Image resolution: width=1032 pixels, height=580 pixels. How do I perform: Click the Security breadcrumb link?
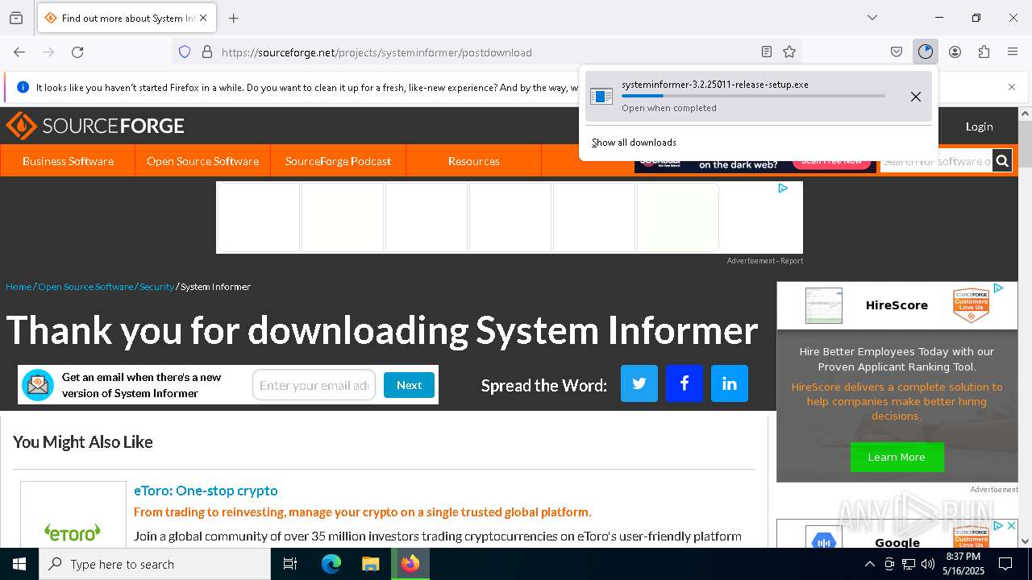[x=156, y=287]
